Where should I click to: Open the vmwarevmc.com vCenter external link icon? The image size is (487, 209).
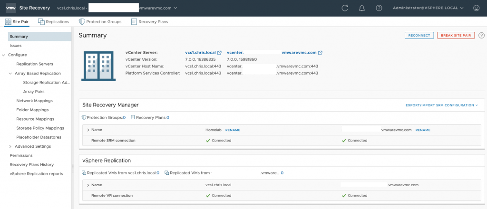[x=320, y=53]
